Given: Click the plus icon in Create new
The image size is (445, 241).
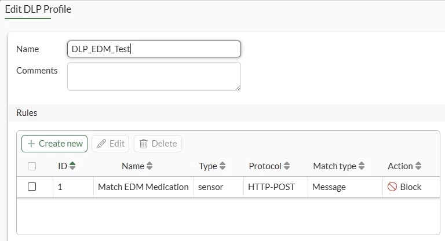Looking at the screenshot, I should (31, 144).
